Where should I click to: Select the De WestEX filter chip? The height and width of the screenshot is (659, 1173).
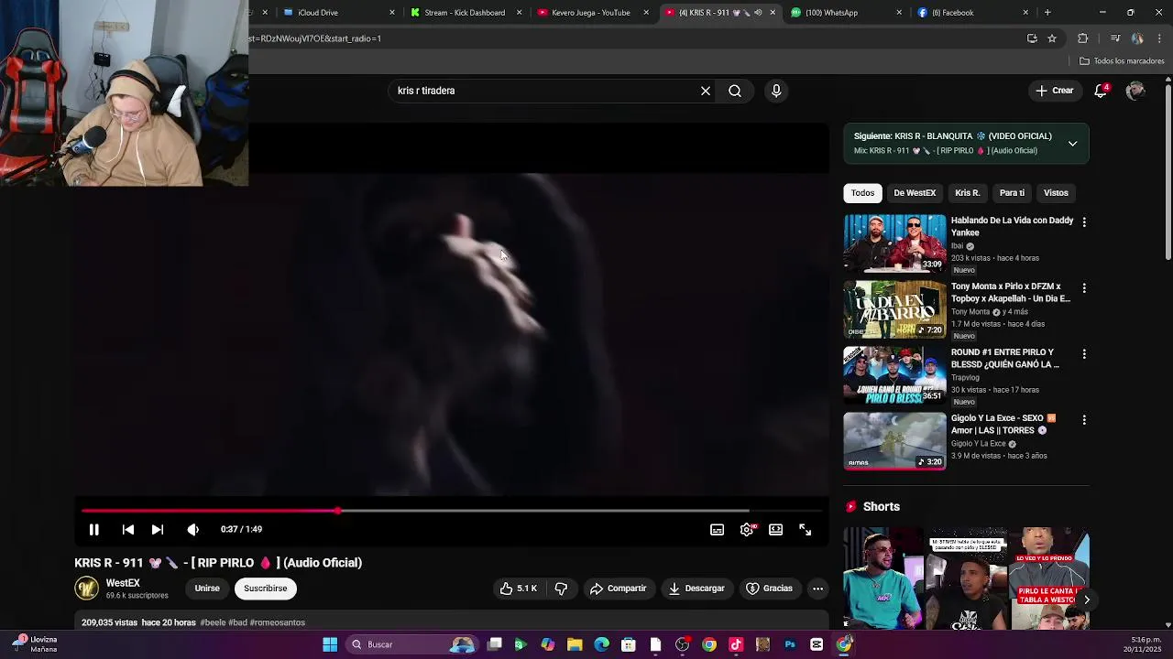click(x=915, y=193)
